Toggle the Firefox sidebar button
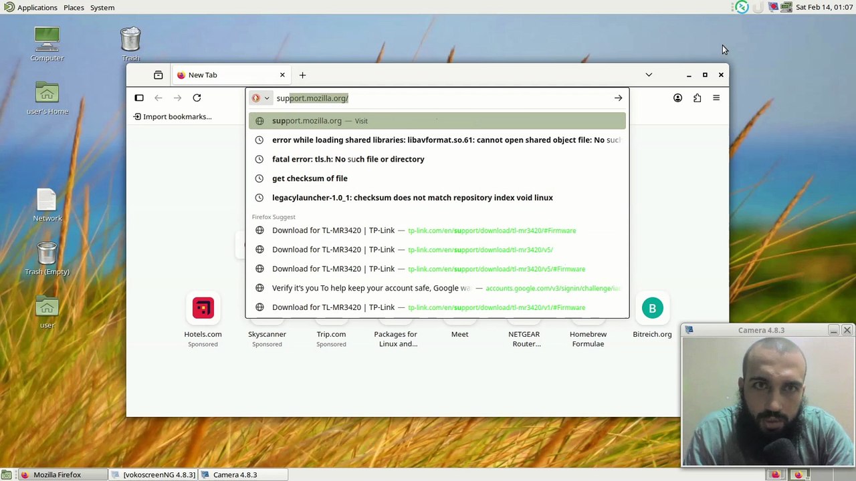 tap(139, 98)
